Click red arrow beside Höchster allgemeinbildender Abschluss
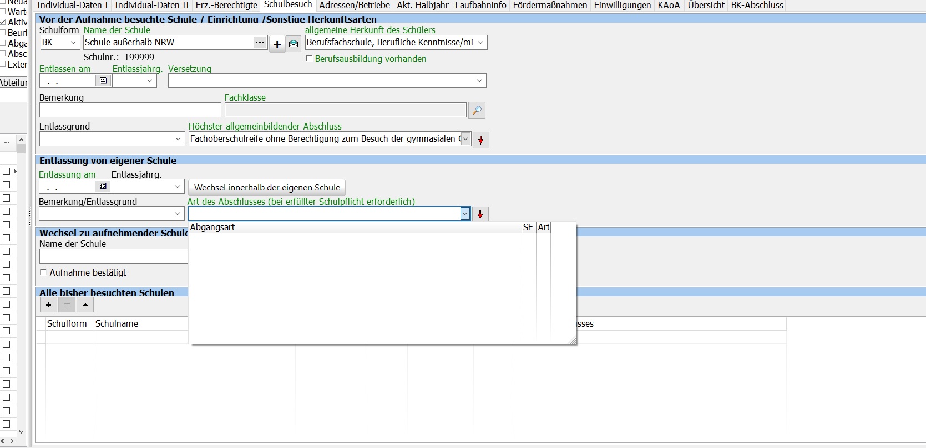The height and width of the screenshot is (448, 926). [x=480, y=140]
